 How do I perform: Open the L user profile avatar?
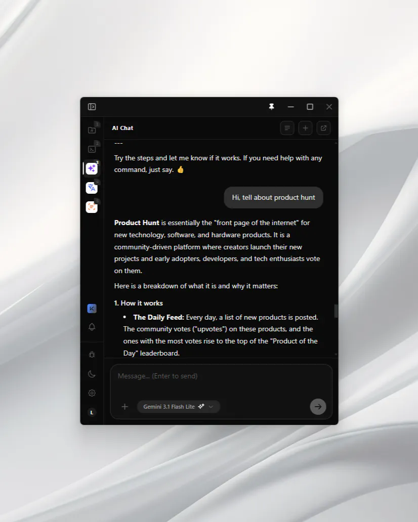tap(92, 412)
